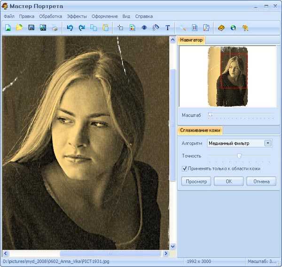Open a photo with the folder icon
This screenshot has height=267, width=282.
pos(19,28)
